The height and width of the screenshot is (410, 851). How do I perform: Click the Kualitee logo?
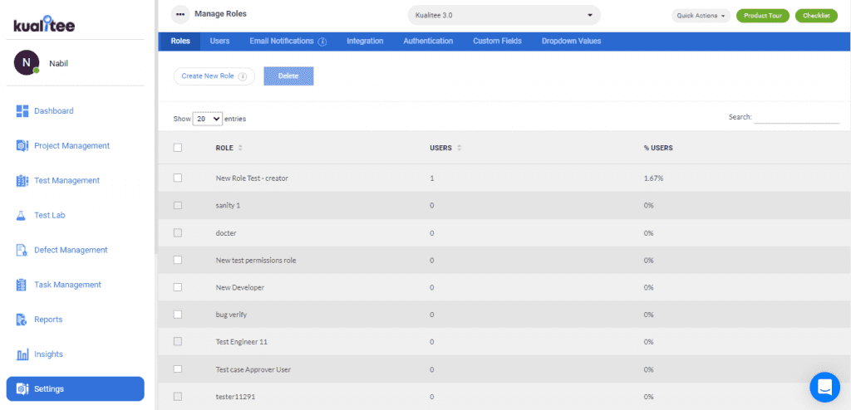[x=44, y=24]
